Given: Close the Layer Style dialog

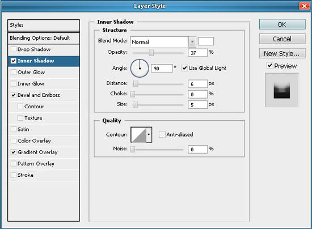Looking at the screenshot, I should (x=304, y=6).
